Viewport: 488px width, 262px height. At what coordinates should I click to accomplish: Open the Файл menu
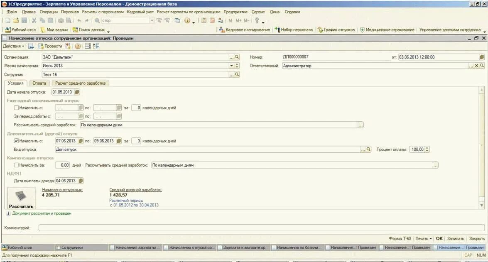[12, 12]
